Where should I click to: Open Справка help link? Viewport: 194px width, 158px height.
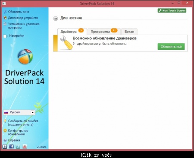14,140
